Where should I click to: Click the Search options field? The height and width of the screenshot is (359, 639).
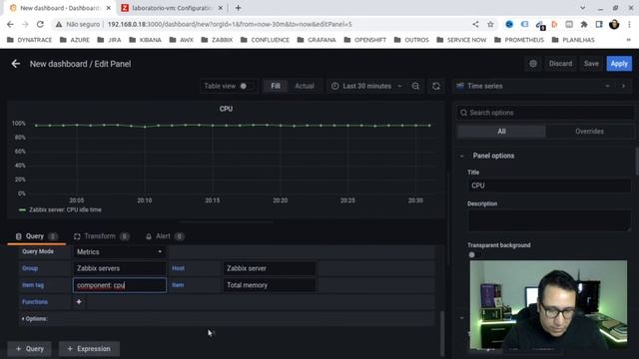[545, 113]
